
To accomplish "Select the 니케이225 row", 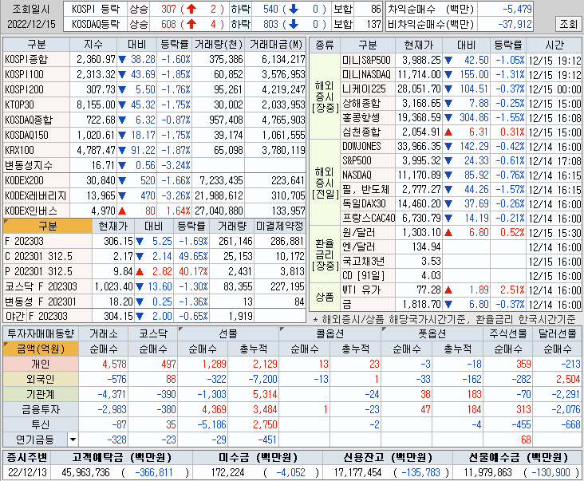I will pyautogui.click(x=461, y=89).
